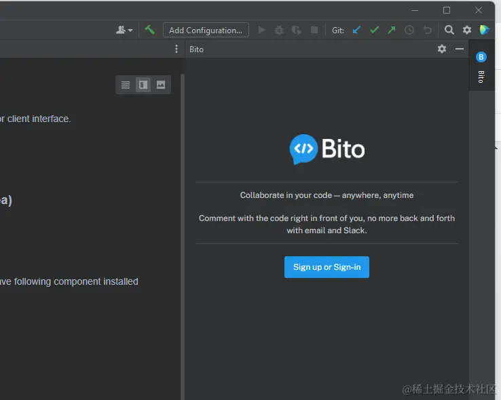
Task: Open Bito panel settings gear
Action: click(x=442, y=49)
